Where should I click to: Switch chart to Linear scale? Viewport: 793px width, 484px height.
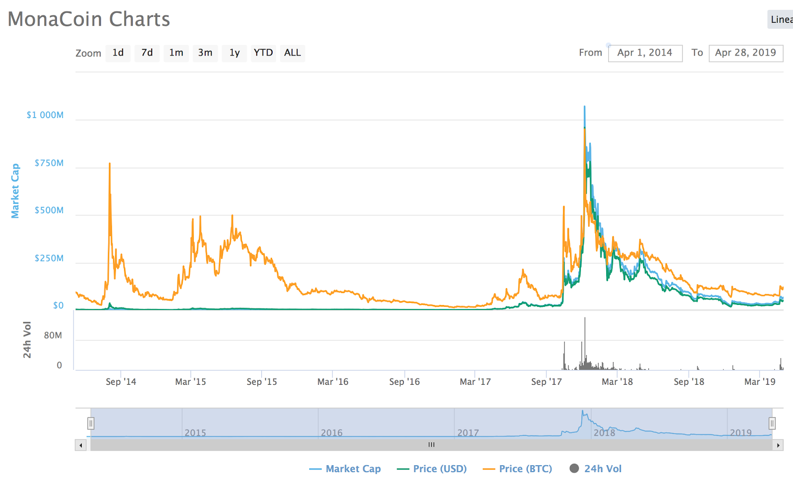point(781,19)
